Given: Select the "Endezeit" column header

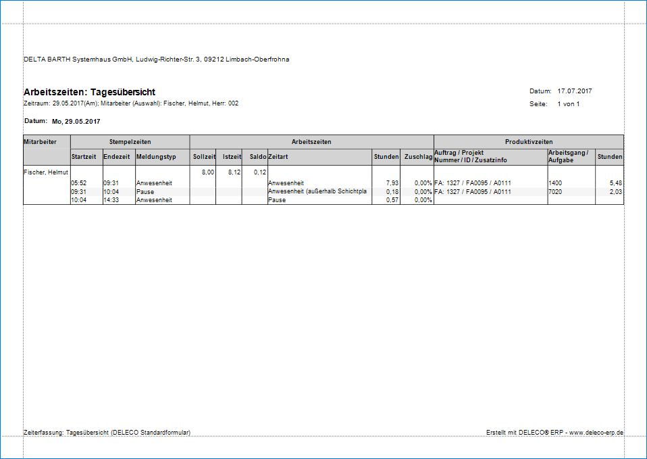Looking at the screenshot, I should (x=117, y=157).
